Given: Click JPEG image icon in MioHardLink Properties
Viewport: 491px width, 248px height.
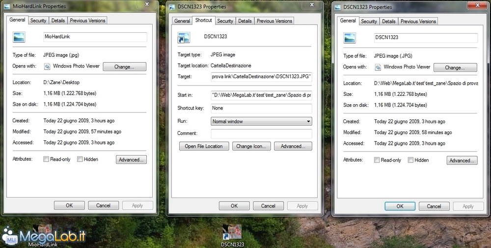Looking at the screenshot, I should (20, 37).
